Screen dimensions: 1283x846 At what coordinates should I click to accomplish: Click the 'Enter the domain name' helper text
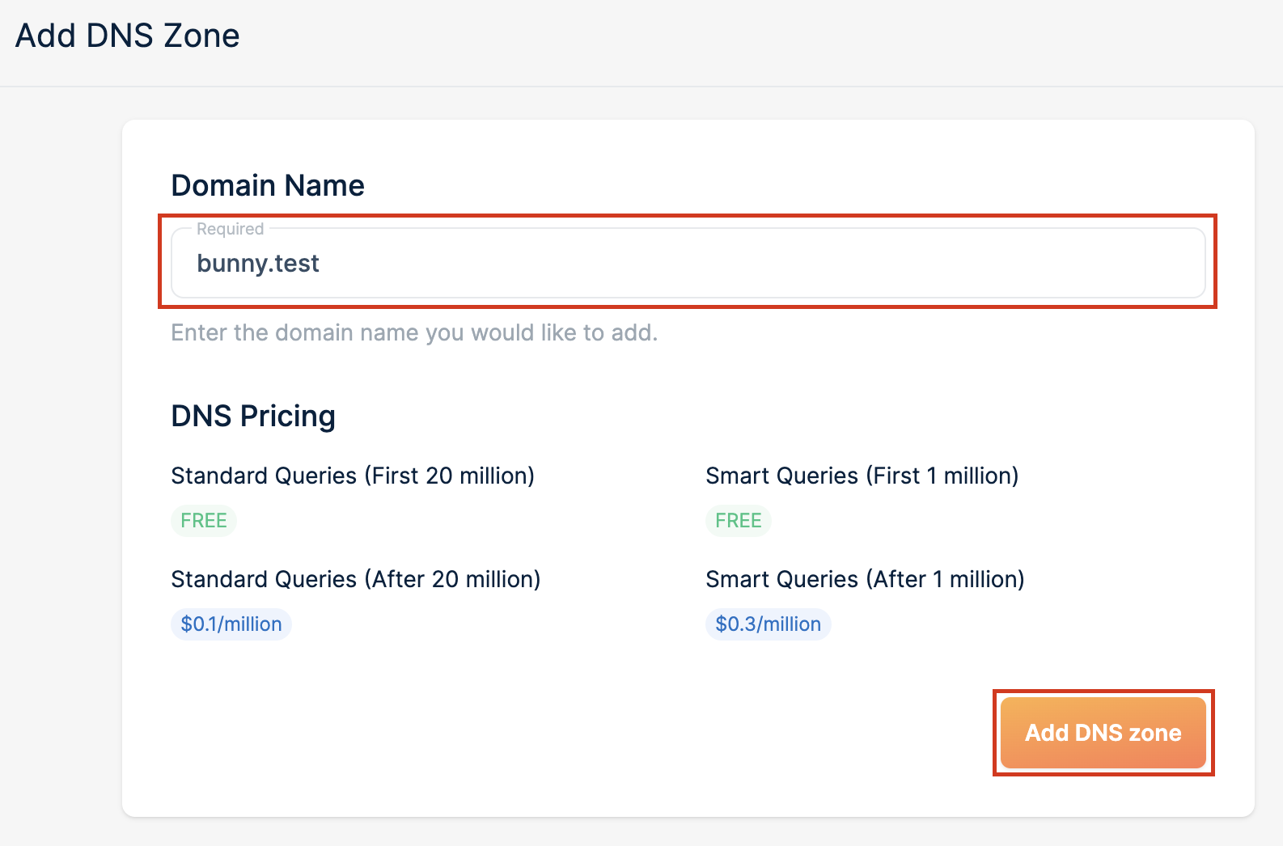414,332
